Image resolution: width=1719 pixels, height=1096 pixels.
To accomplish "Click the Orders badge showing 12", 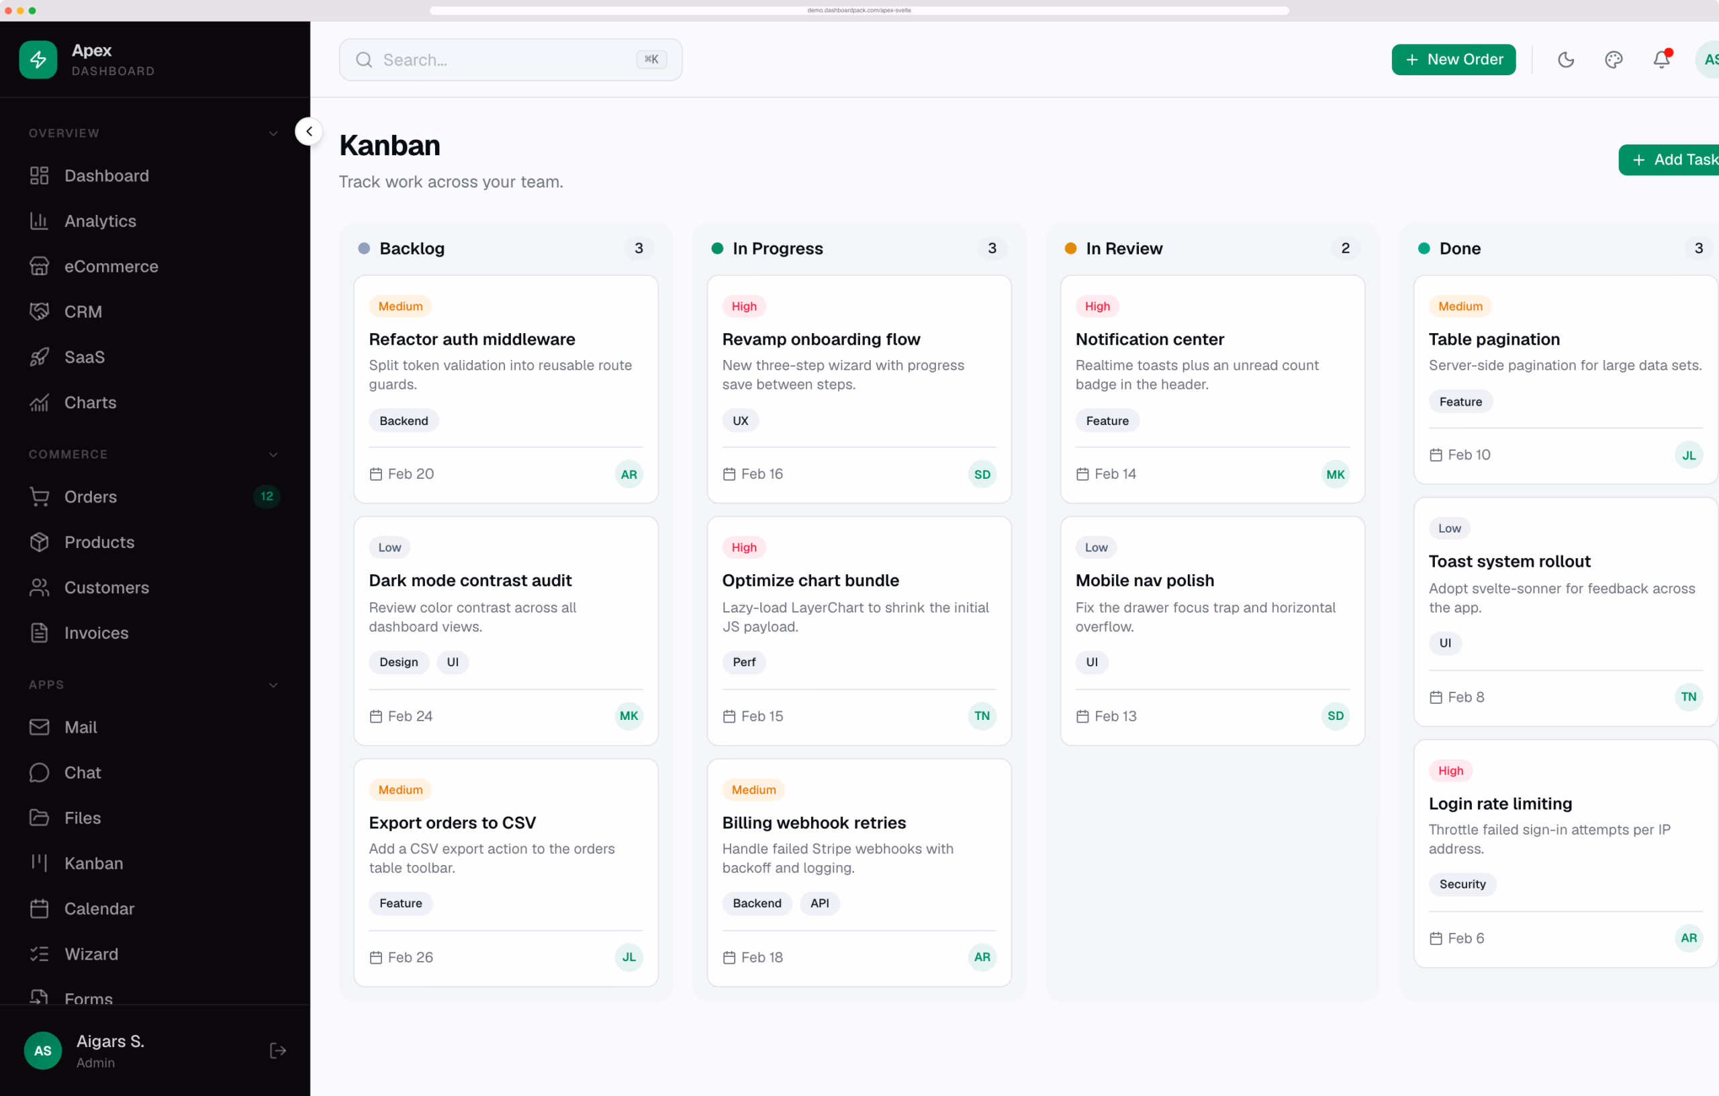I will coord(267,496).
